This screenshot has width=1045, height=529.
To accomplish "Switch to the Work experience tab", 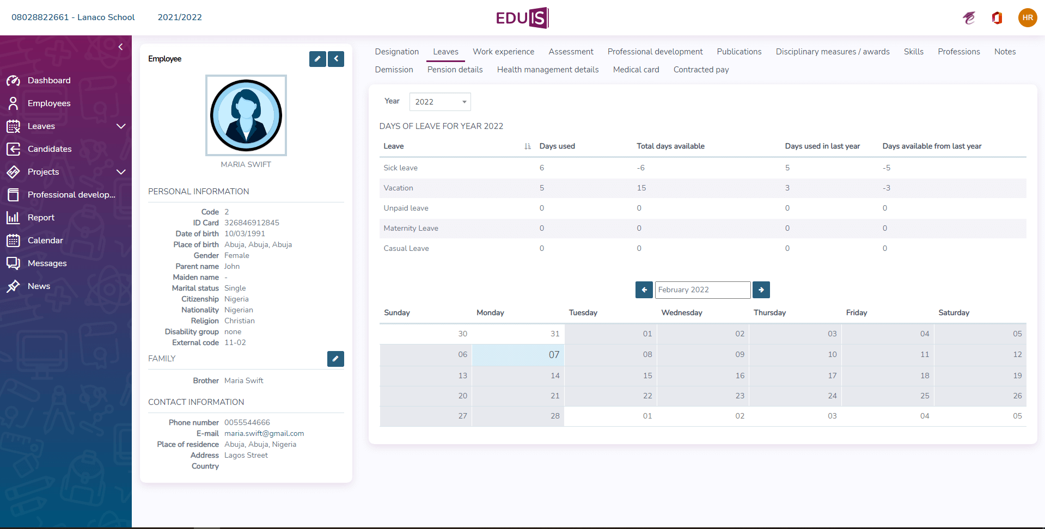I will point(503,52).
